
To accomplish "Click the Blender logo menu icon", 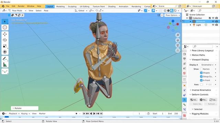I will [3, 6].
